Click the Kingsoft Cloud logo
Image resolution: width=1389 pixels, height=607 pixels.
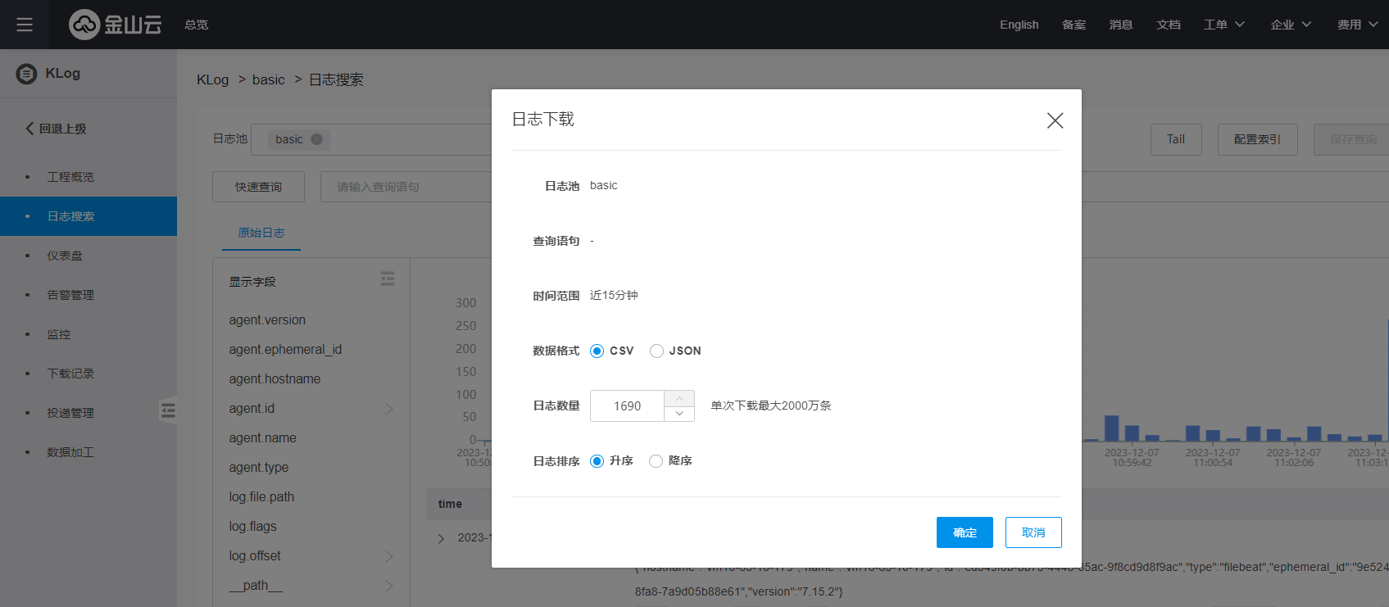[115, 25]
